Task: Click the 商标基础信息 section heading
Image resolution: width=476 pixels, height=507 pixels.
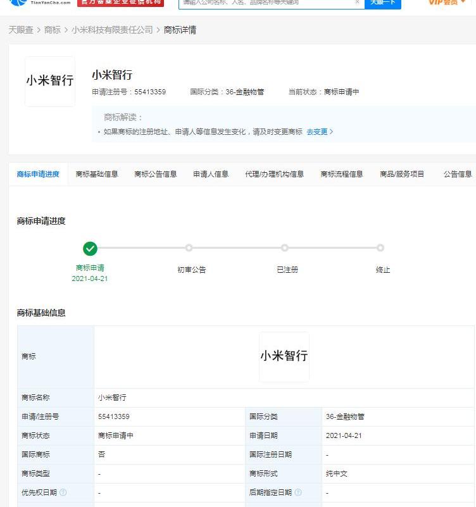Action: click(x=41, y=313)
